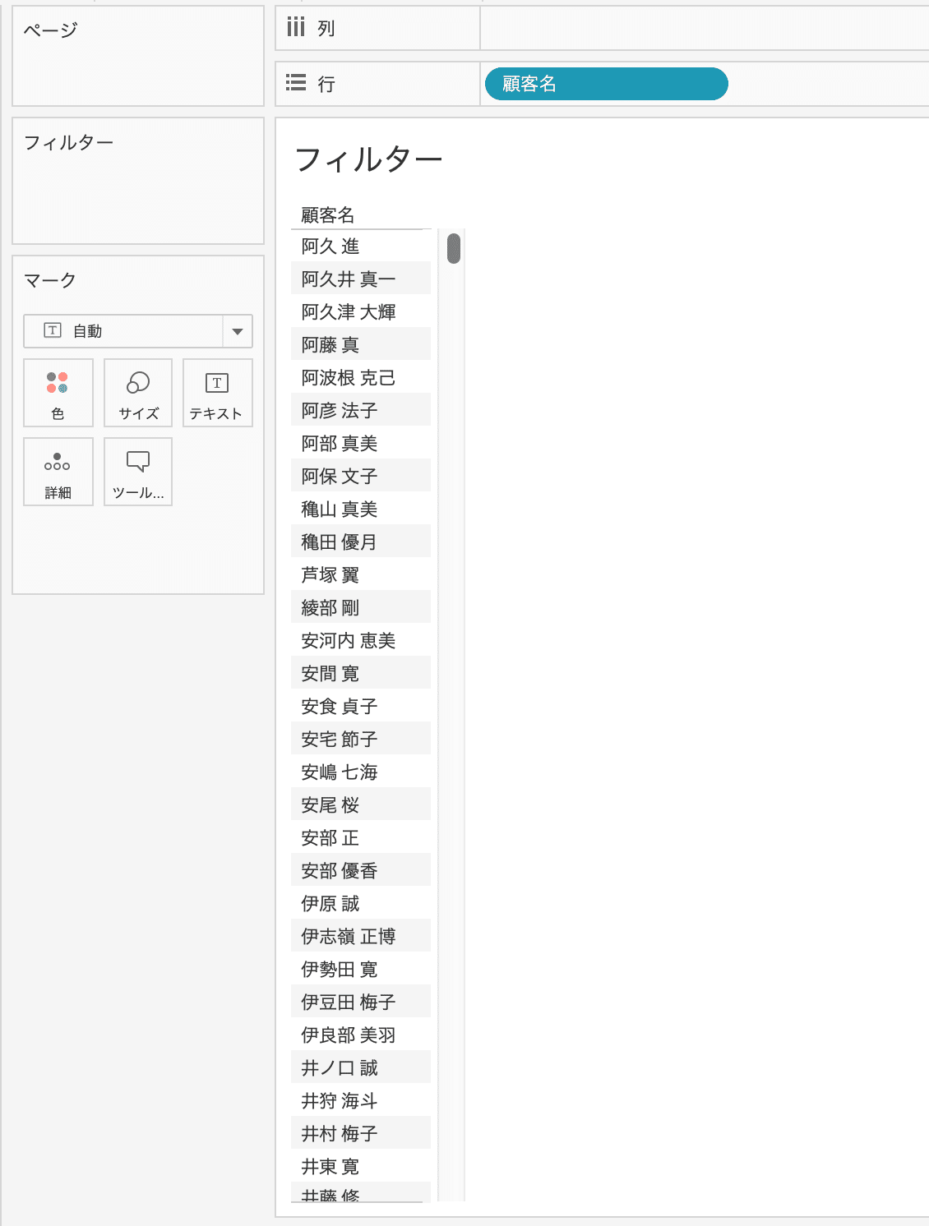Select the row 安宅 節子
929x1226 pixels.
(361, 739)
